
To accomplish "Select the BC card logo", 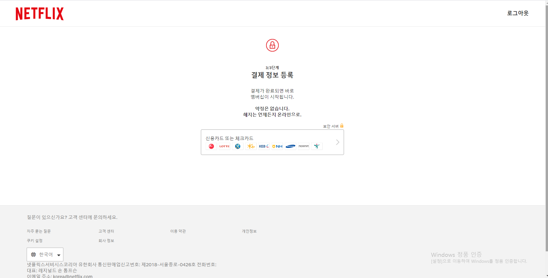I will pyautogui.click(x=211, y=146).
